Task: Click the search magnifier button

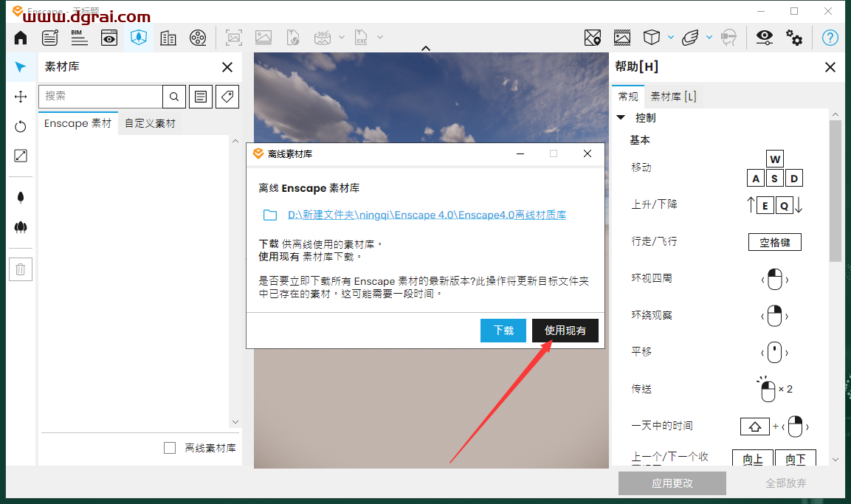Action: pyautogui.click(x=174, y=97)
